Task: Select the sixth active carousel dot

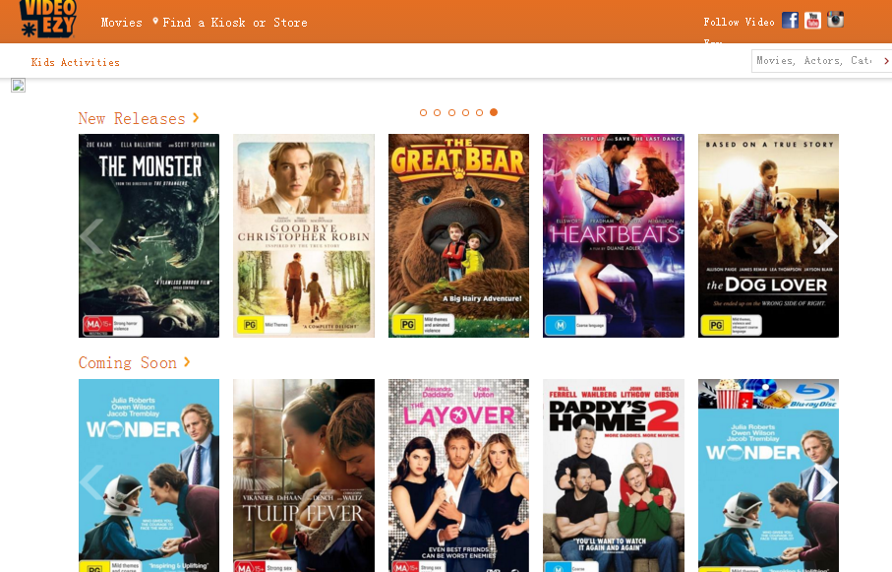Action: click(x=494, y=112)
